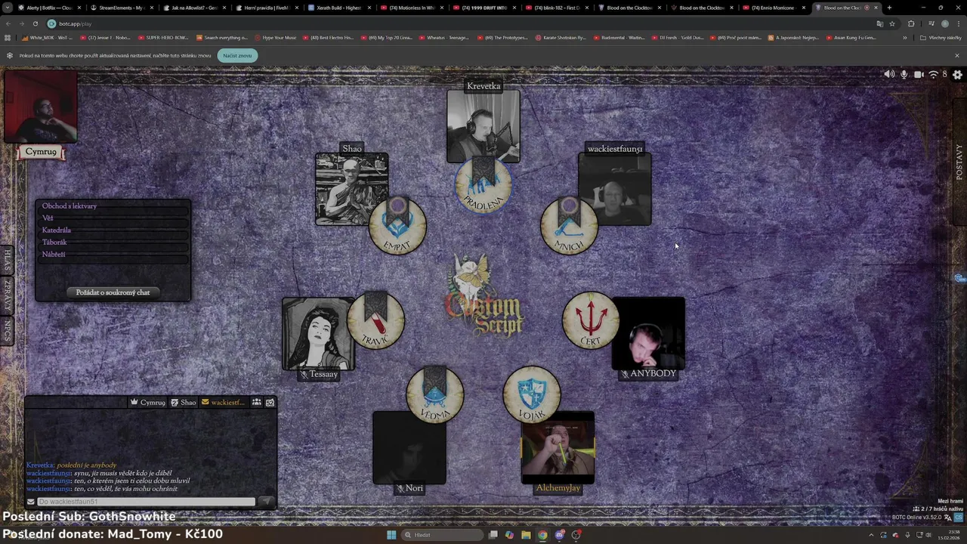
Task: Click the CS language badge
Action: click(x=957, y=518)
